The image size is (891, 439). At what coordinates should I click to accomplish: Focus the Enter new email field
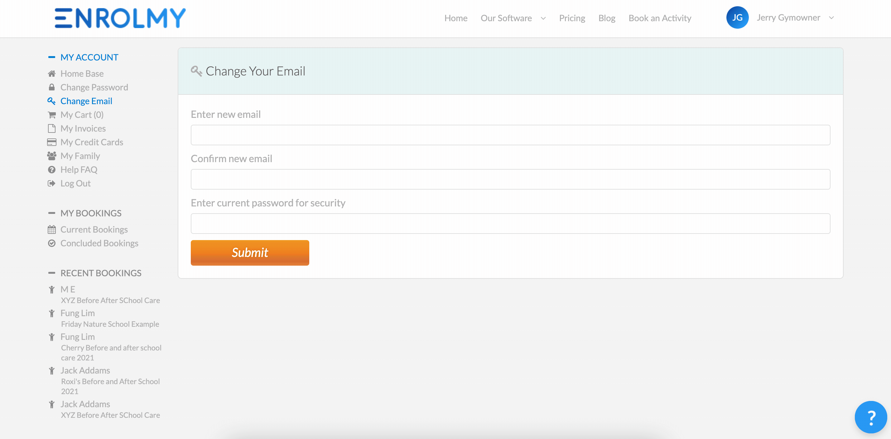[x=510, y=135]
